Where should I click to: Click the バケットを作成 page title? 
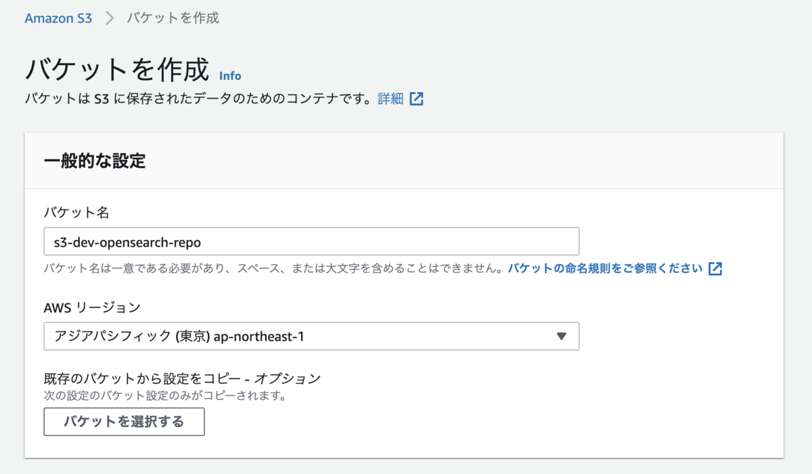pyautogui.click(x=117, y=70)
